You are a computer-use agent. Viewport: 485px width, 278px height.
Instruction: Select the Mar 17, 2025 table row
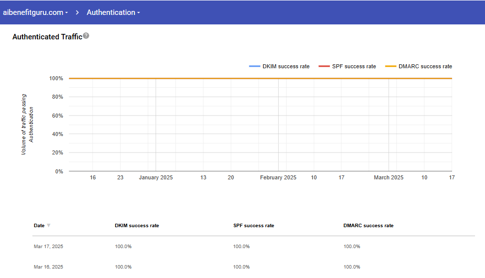point(48,247)
